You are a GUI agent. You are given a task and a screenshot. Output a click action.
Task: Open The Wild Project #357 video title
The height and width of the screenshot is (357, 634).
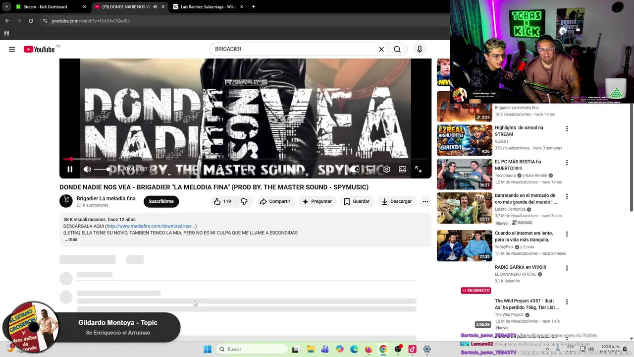click(527, 304)
